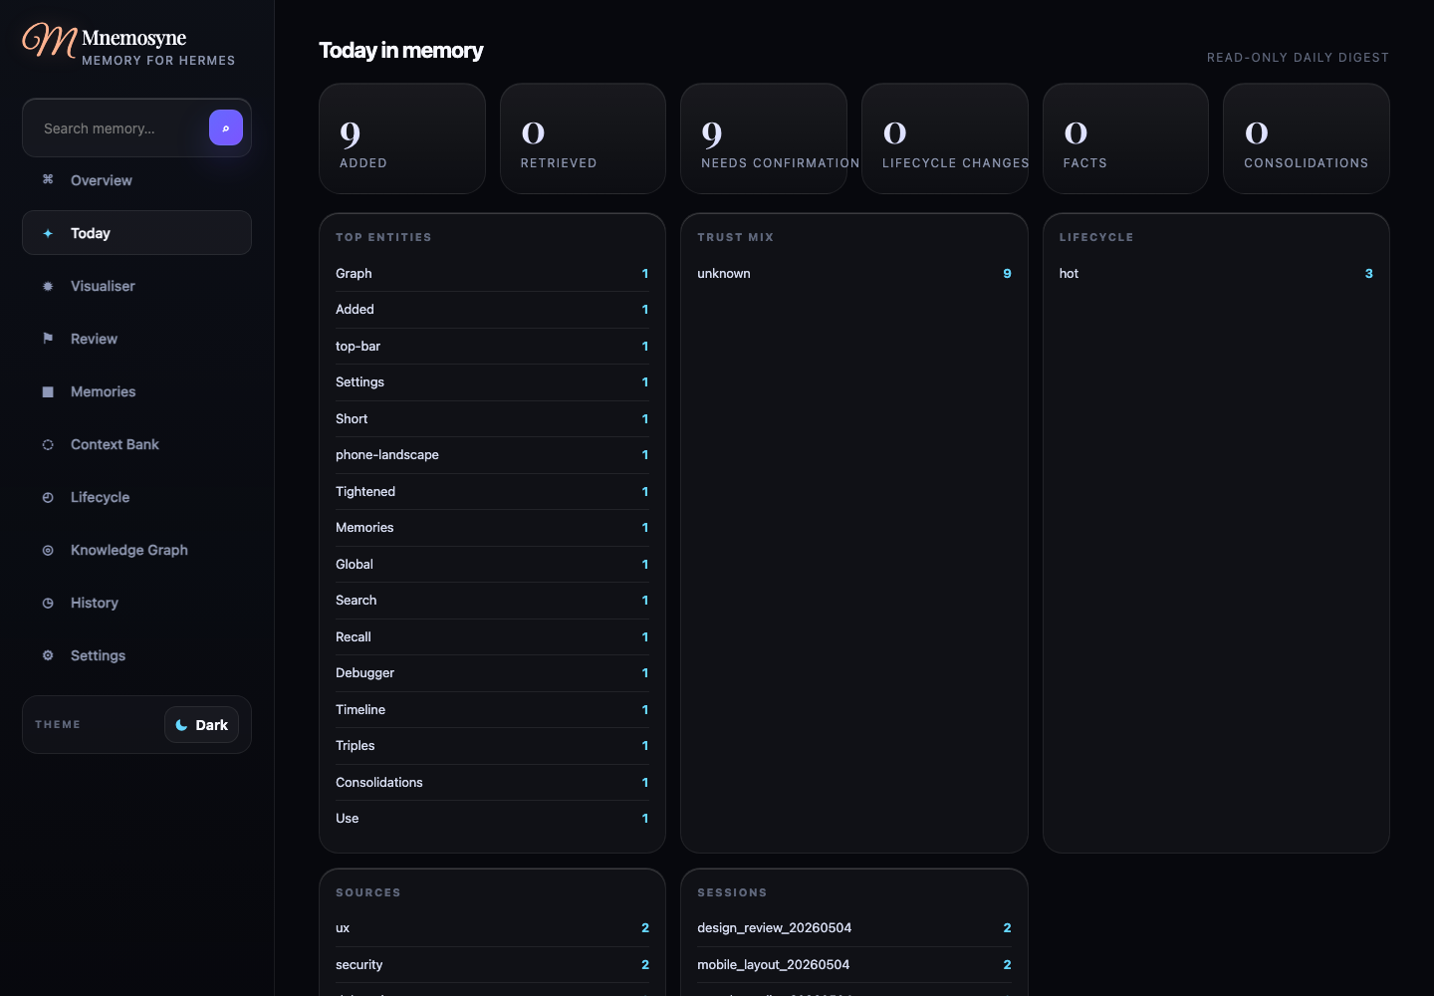Click the 'hot' lifecycle row
The image size is (1434, 996).
1216,274
